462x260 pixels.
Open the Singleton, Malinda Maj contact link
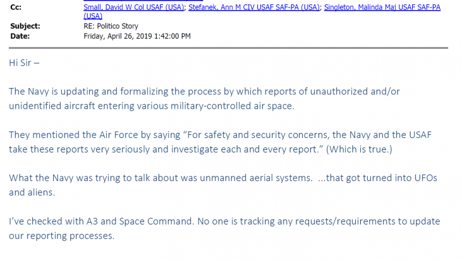[382, 7]
